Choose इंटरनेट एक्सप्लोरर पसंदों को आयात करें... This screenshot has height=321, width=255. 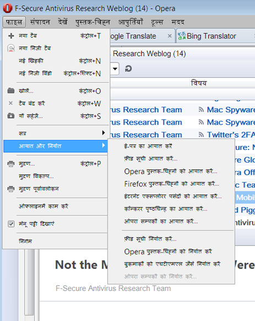(171, 196)
